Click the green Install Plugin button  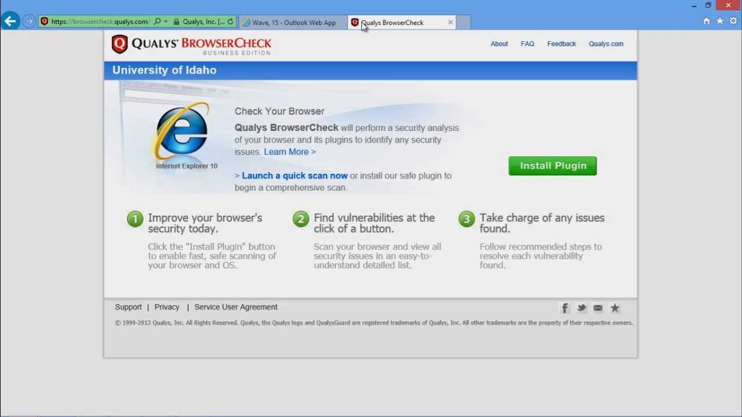point(552,166)
